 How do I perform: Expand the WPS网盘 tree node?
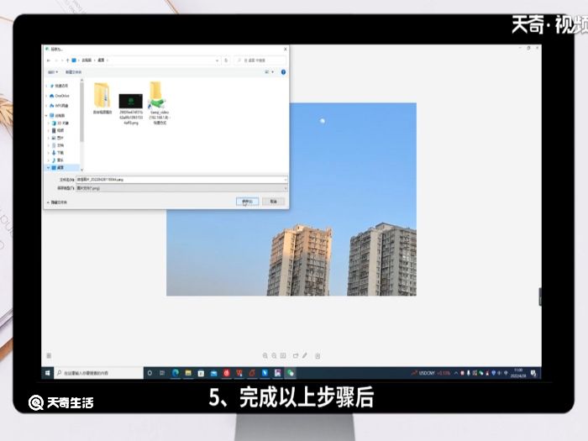click(x=47, y=106)
